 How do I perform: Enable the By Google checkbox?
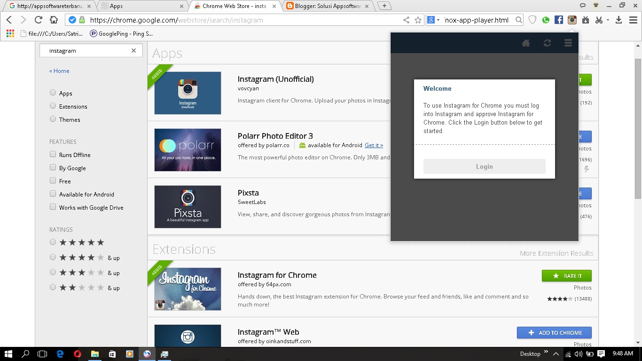[x=53, y=167]
